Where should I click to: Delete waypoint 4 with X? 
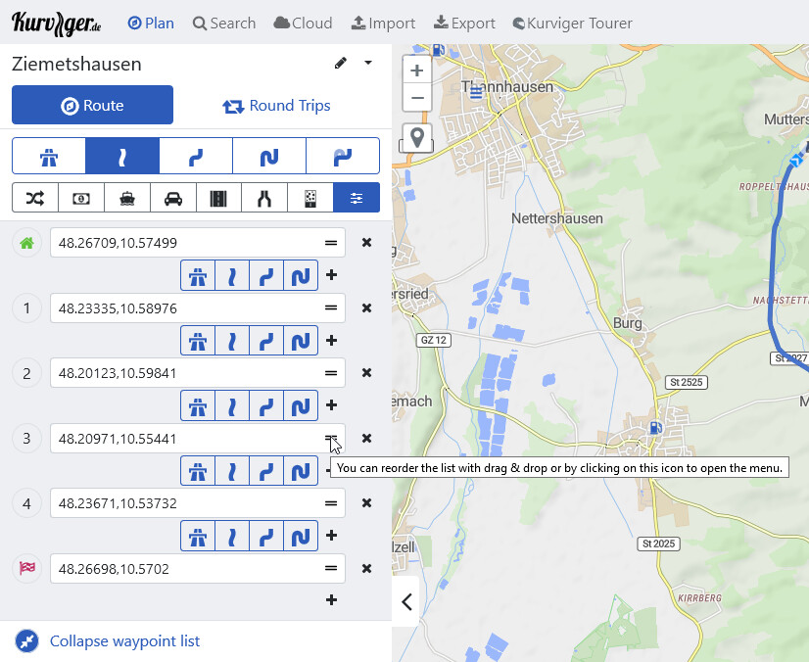[x=367, y=503]
